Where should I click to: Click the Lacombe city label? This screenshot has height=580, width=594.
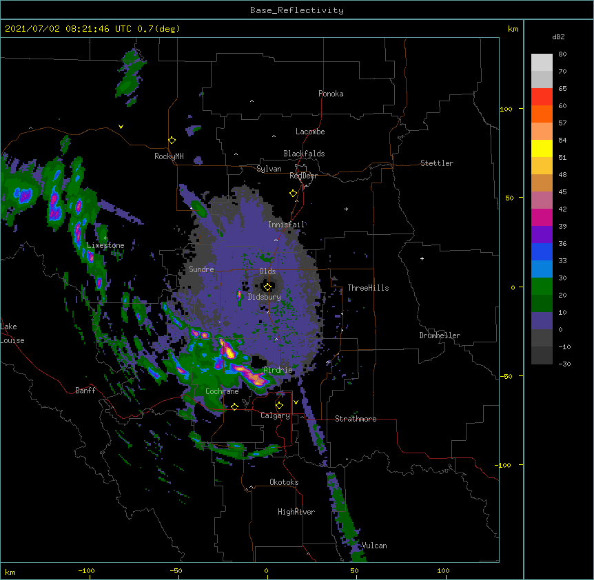click(x=310, y=132)
